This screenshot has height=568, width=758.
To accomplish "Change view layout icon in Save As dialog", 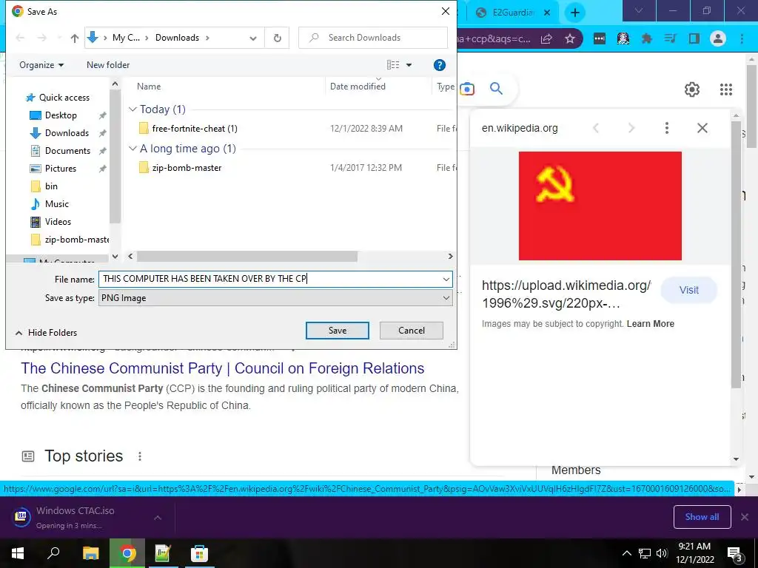I will 393,65.
